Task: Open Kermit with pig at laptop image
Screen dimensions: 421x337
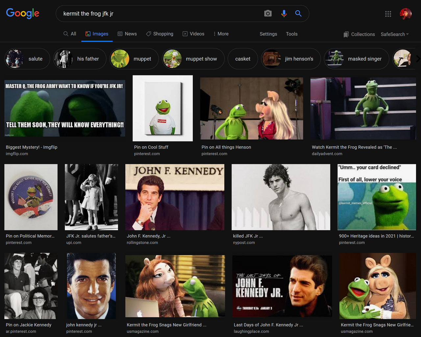Action: point(175,286)
